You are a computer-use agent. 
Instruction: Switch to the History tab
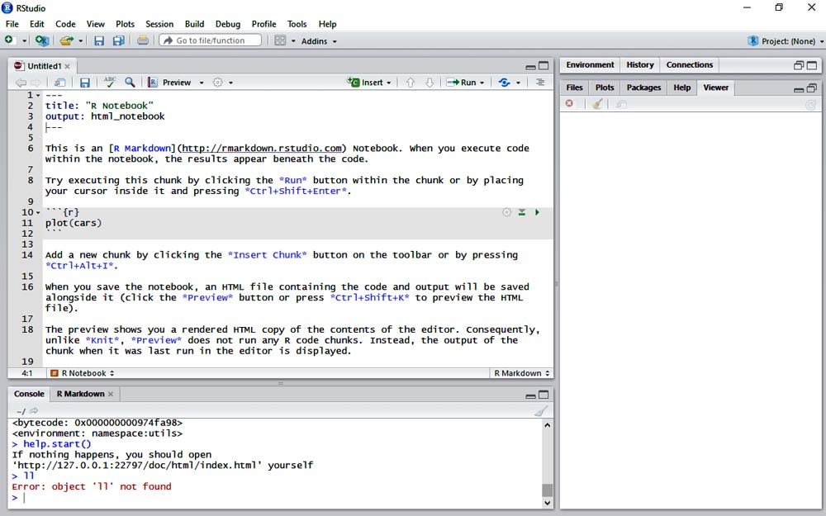(x=640, y=64)
